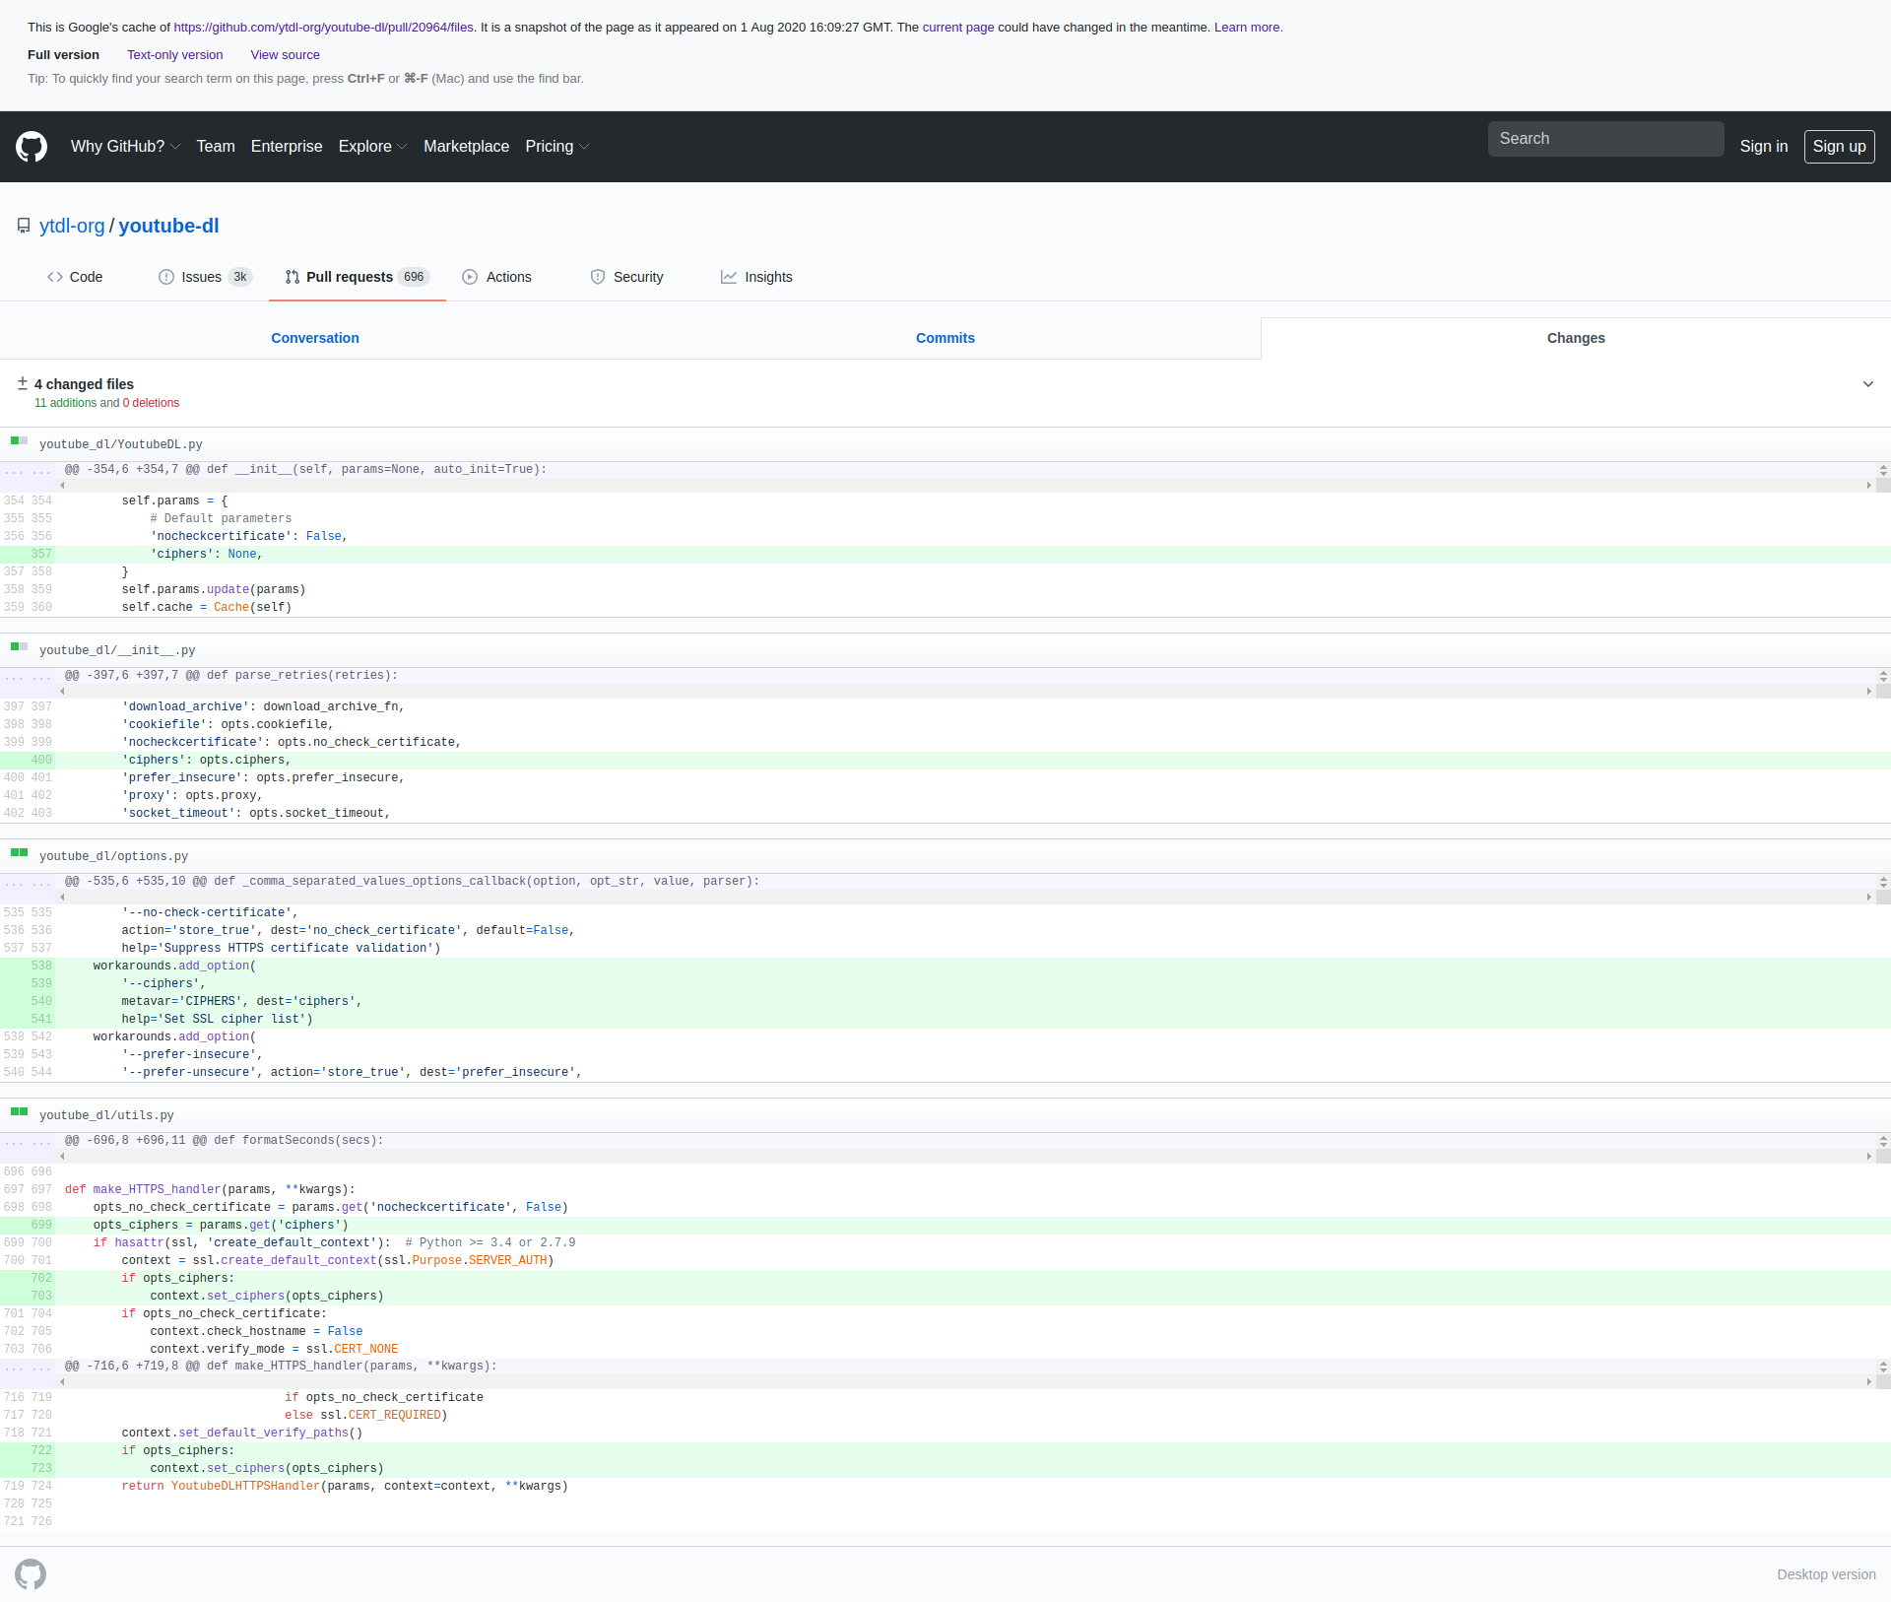This screenshot has width=1891, height=1602.
Task: Click Sign in
Action: [x=1764, y=147]
